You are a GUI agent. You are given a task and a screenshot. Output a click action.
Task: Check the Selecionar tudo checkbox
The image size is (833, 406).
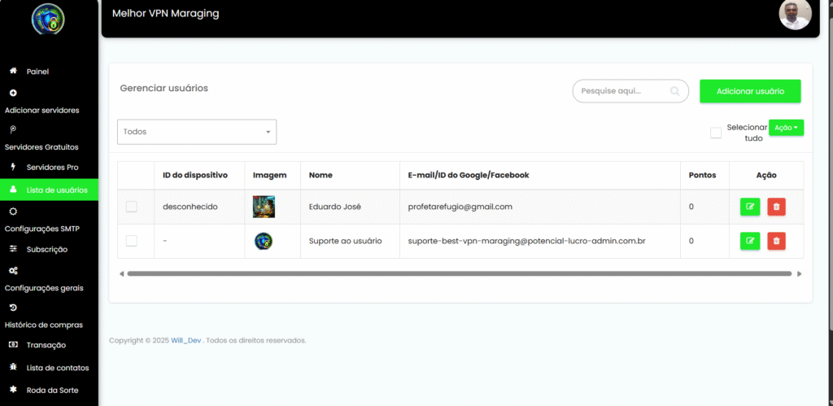point(716,133)
